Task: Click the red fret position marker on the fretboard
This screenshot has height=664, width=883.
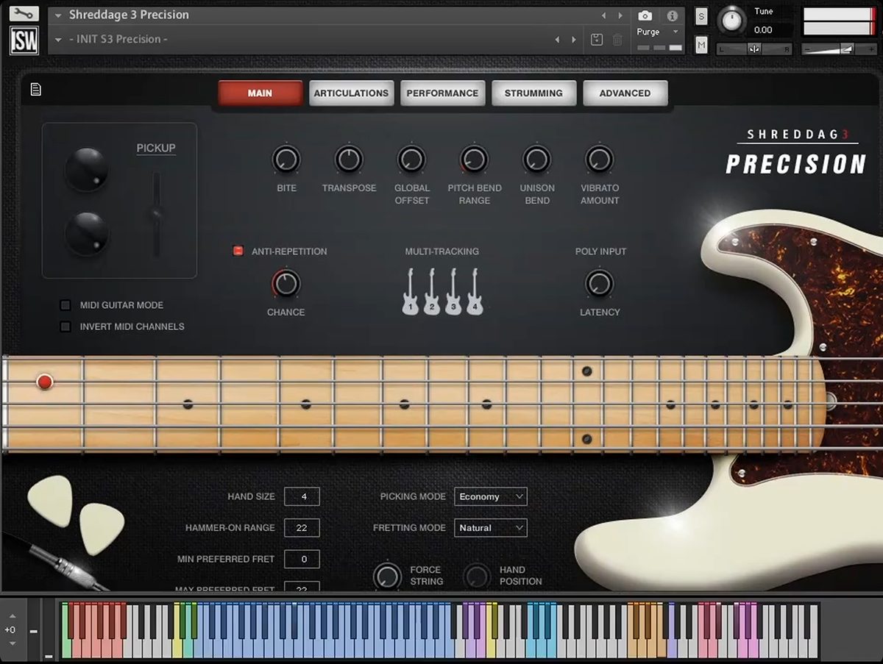Action: point(45,382)
